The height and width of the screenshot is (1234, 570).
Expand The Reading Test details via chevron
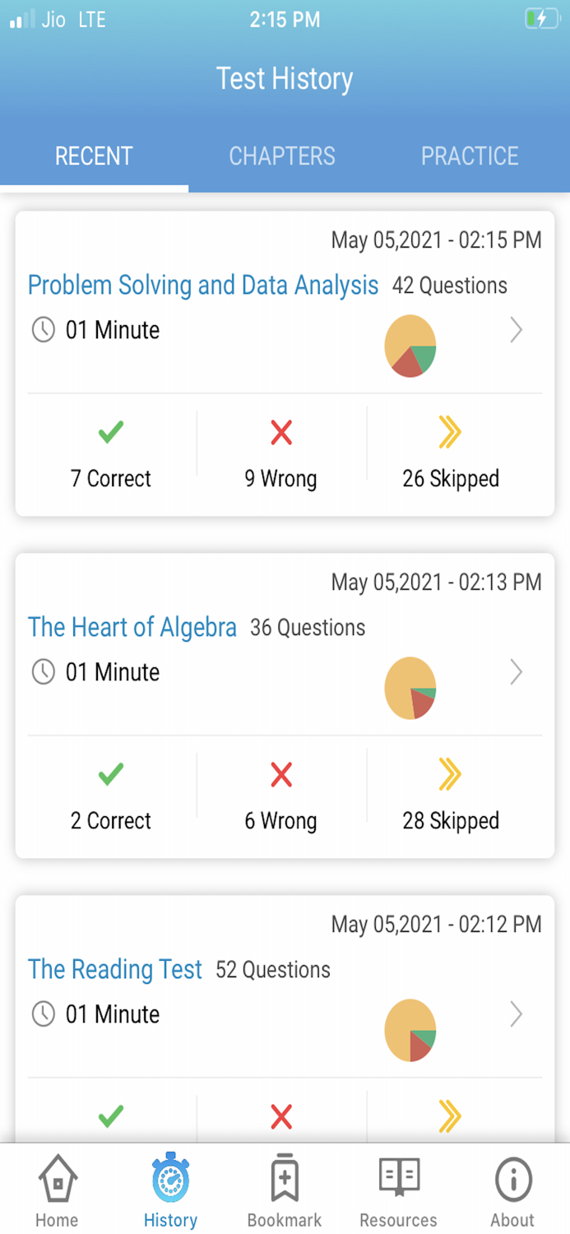click(x=517, y=1014)
